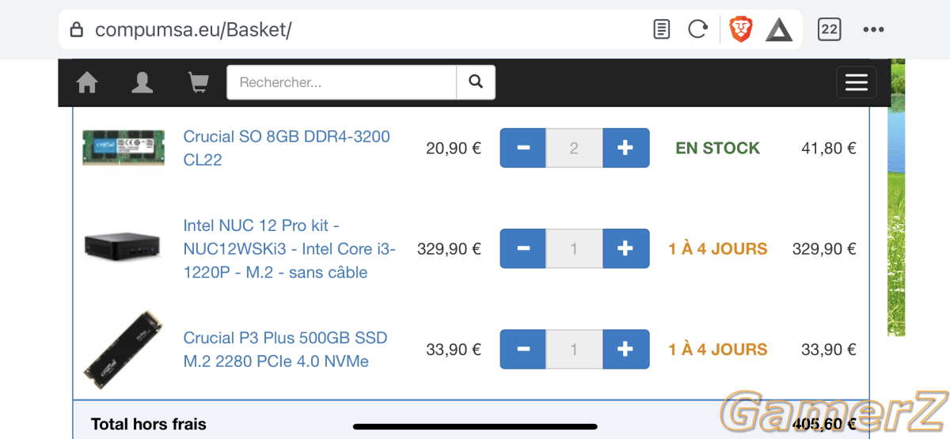Decrease quantity of Intel NUC 12 Pro
The height and width of the screenshot is (439, 950).
tap(522, 249)
